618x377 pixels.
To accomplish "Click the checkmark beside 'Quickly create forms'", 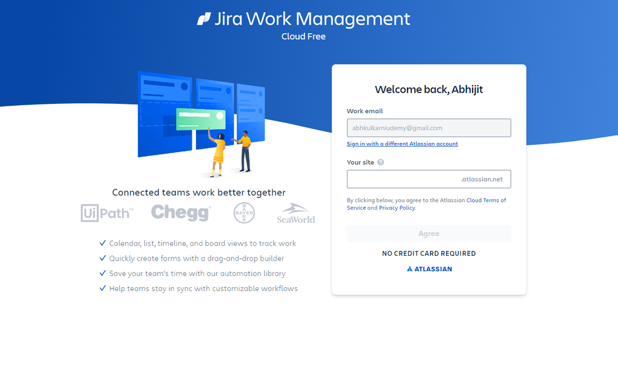I will (x=103, y=258).
